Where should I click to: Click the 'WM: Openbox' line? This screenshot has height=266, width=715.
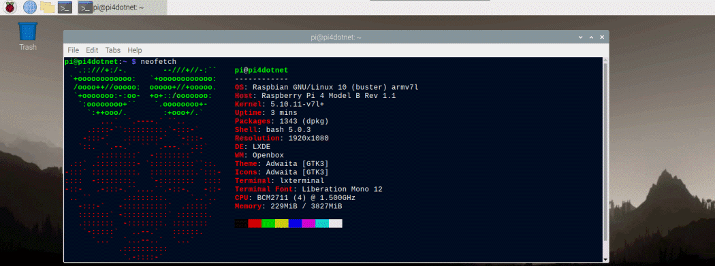pyautogui.click(x=259, y=155)
